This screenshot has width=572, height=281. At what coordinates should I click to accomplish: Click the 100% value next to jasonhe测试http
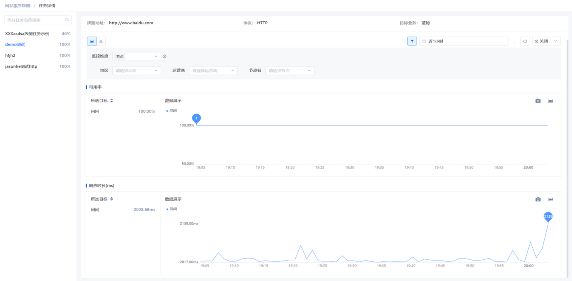tap(65, 66)
